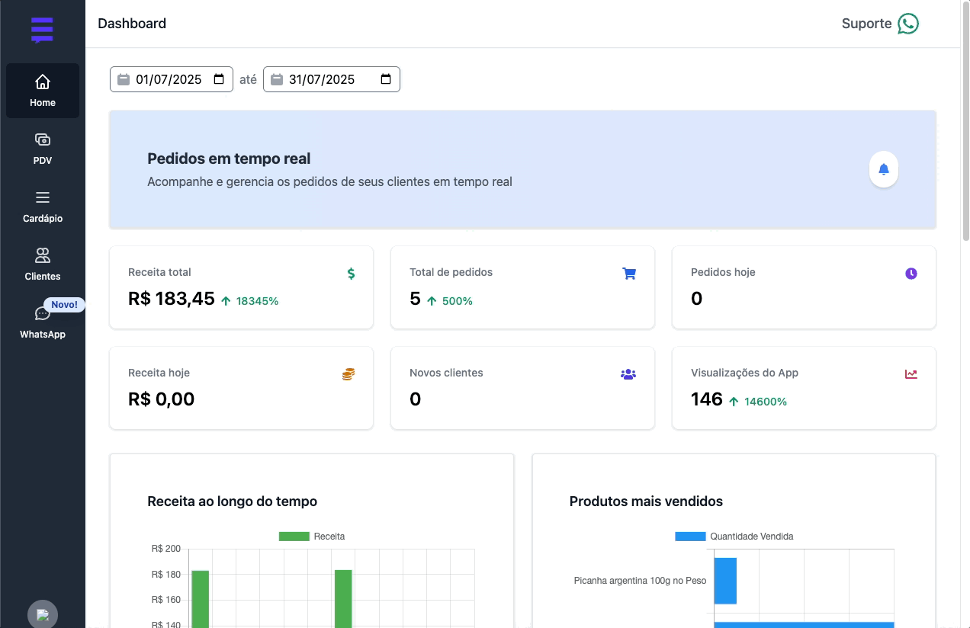Open the WhatsApp support icon

coord(907,24)
